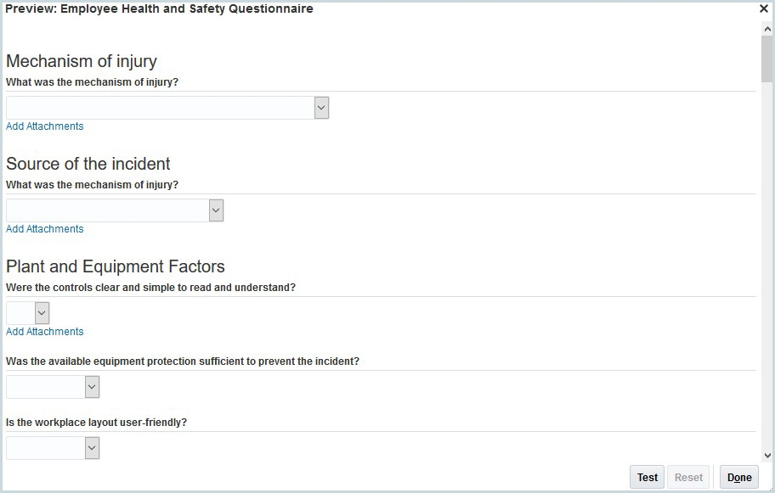
Task: Open the mechanism of injury dropdown arrow
Action: (321, 108)
